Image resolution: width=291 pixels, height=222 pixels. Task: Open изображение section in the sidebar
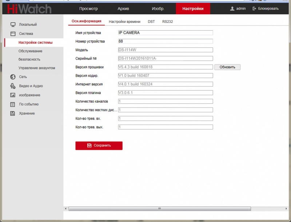coord(29,95)
